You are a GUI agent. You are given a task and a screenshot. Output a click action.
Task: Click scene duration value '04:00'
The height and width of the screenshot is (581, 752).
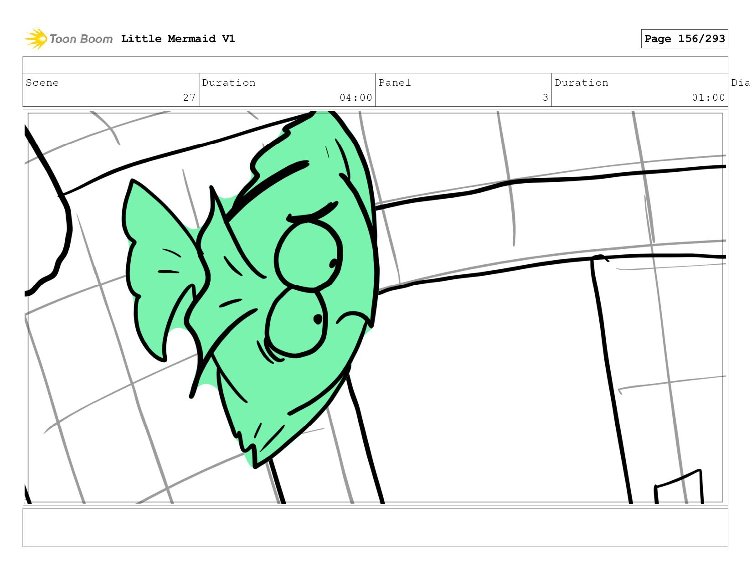(356, 98)
